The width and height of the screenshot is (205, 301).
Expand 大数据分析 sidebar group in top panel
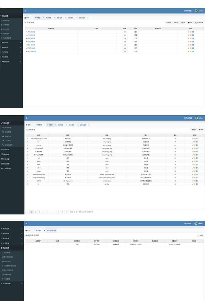coord(11,62)
